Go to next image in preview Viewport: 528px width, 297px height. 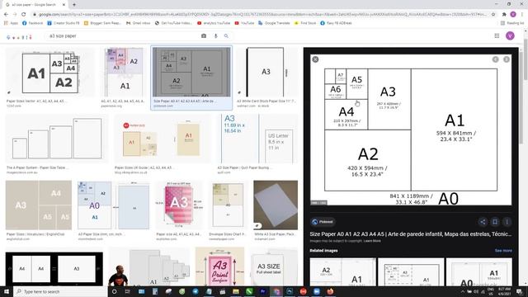point(506,59)
